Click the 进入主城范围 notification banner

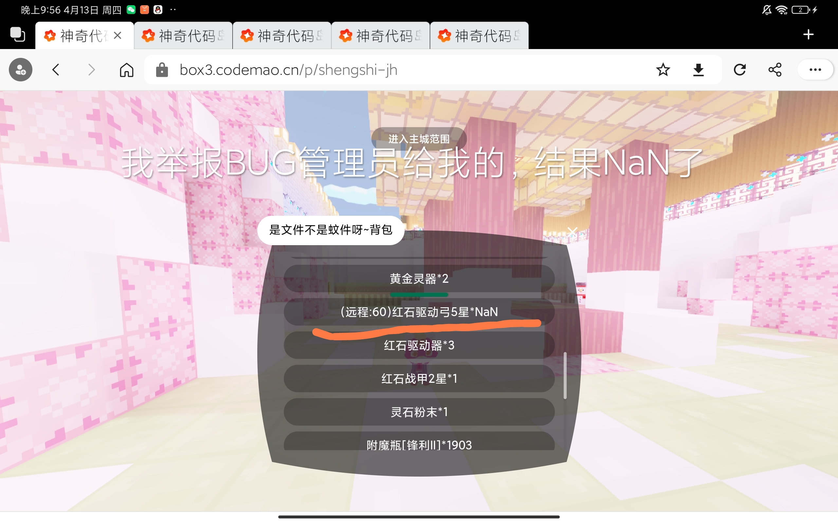click(419, 139)
